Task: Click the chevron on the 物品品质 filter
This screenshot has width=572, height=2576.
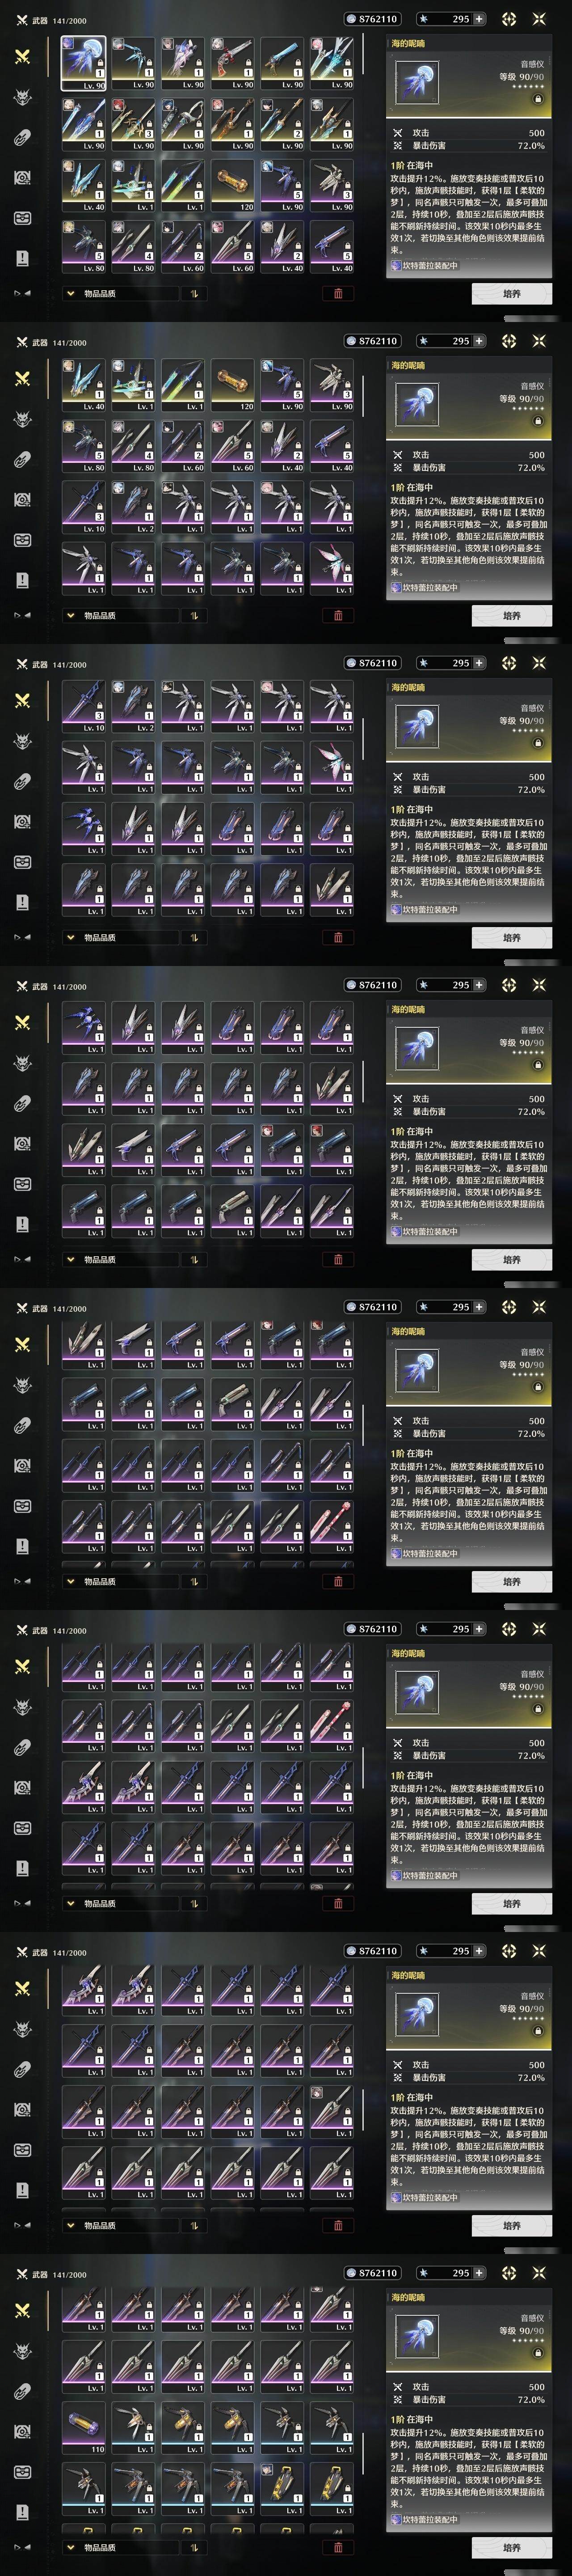Action: pyautogui.click(x=70, y=294)
